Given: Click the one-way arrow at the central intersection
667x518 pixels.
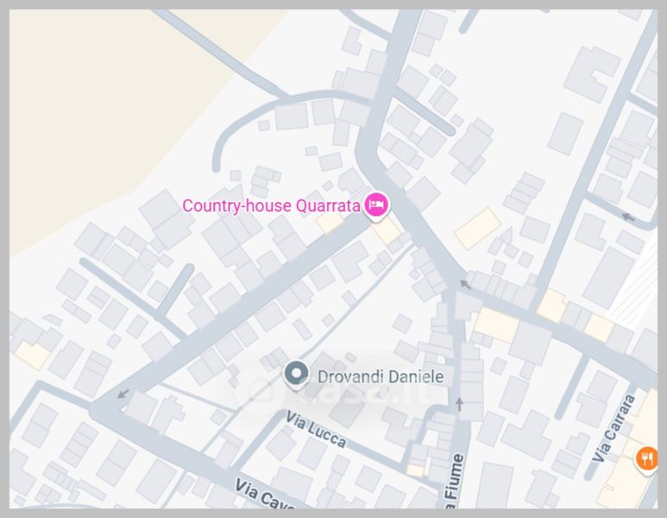Looking at the screenshot, I should [x=465, y=284].
